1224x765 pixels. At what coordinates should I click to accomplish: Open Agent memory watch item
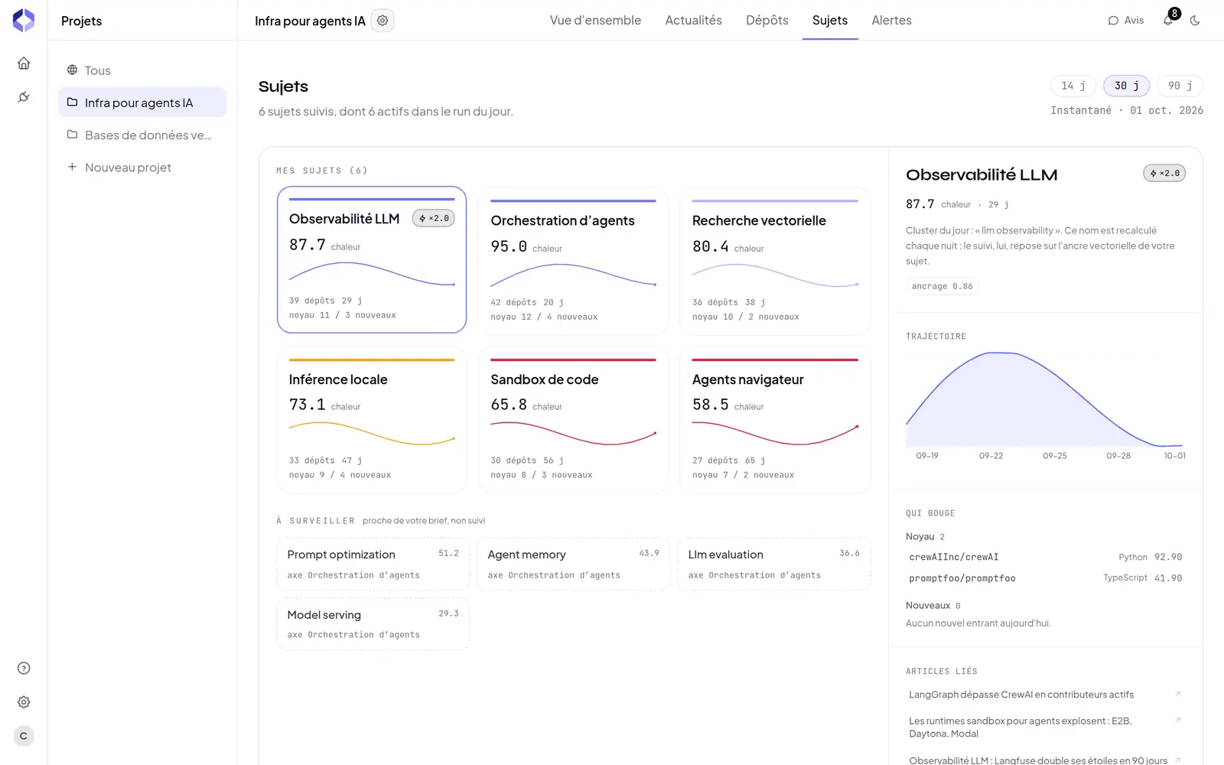click(x=573, y=564)
